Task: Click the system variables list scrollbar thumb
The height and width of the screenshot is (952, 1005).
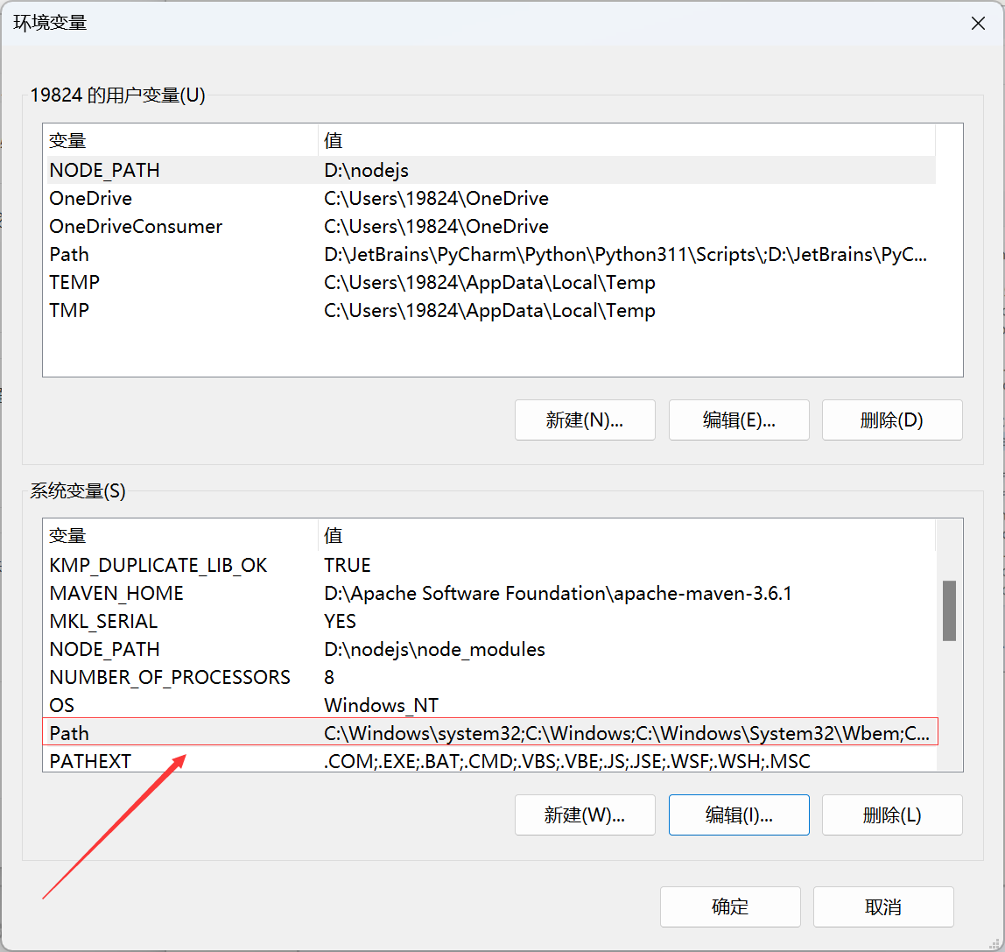Action: (x=949, y=610)
